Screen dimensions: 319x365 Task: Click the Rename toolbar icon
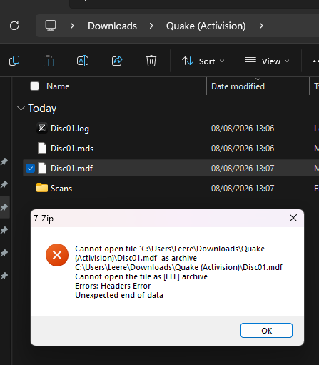83,61
